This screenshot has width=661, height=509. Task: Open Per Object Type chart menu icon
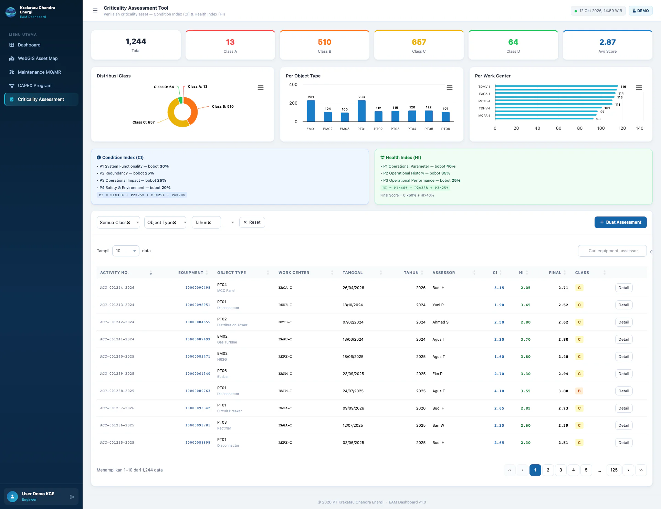click(450, 88)
